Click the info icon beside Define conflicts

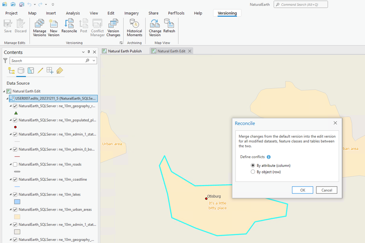(x=269, y=157)
